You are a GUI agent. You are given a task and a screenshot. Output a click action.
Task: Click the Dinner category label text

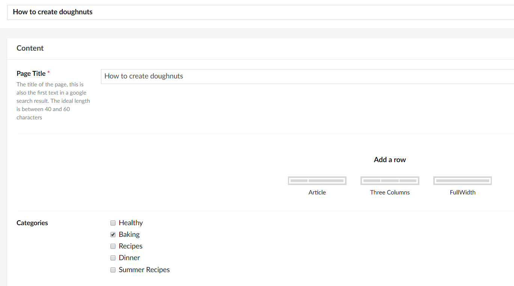tap(129, 257)
